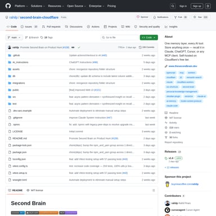Click folder icon of the db row
The image size is (216, 216).
[10, 76]
